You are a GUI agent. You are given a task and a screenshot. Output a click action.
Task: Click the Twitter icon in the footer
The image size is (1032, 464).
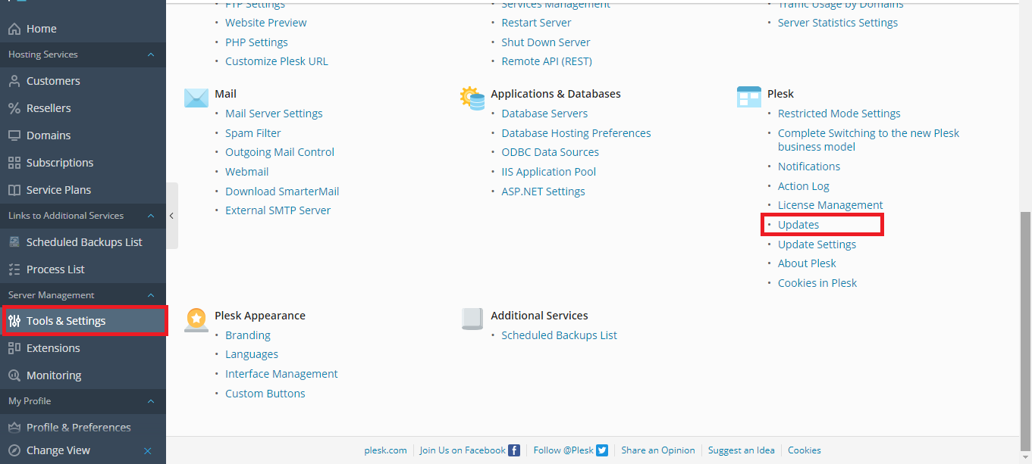point(602,450)
